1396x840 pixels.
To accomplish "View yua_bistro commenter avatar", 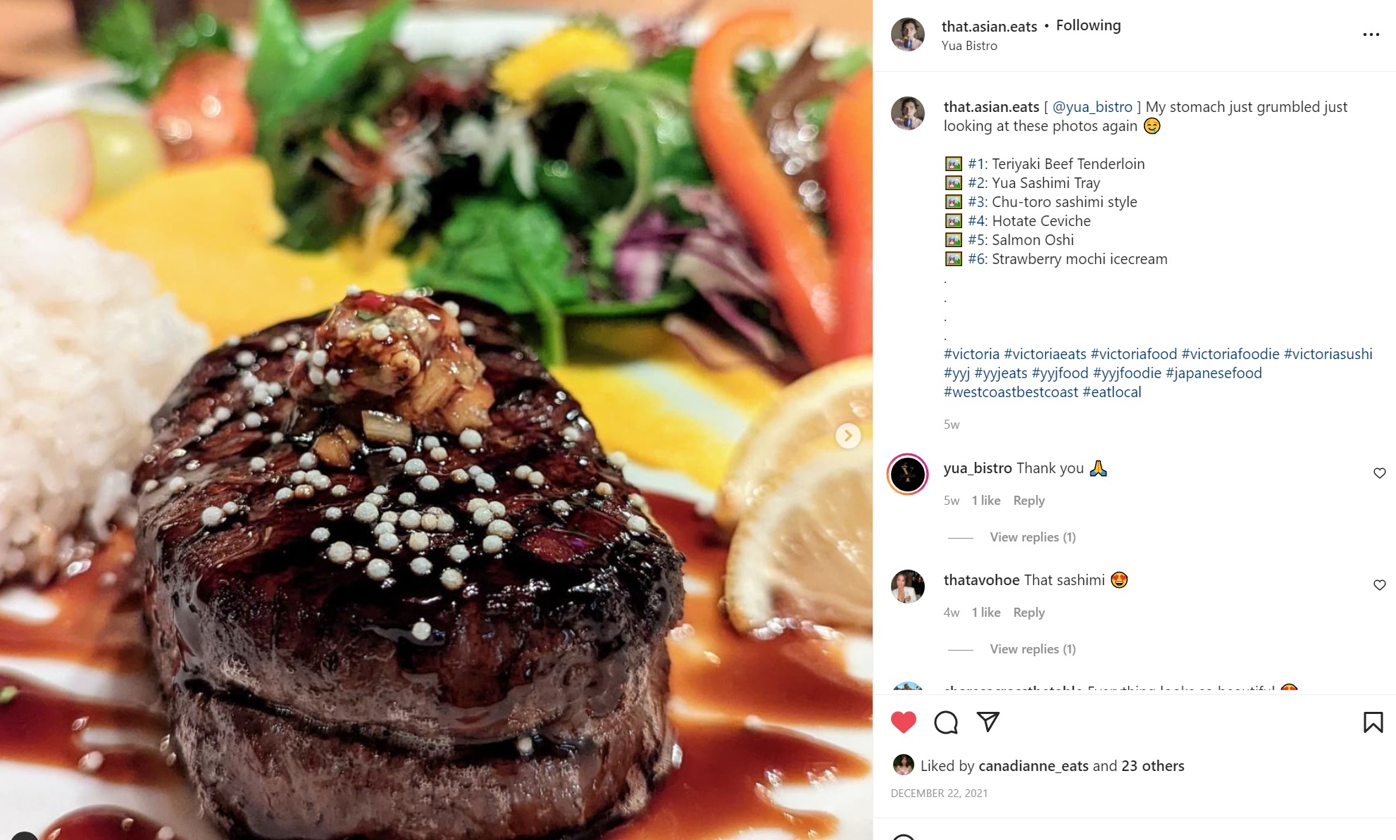I will (907, 475).
